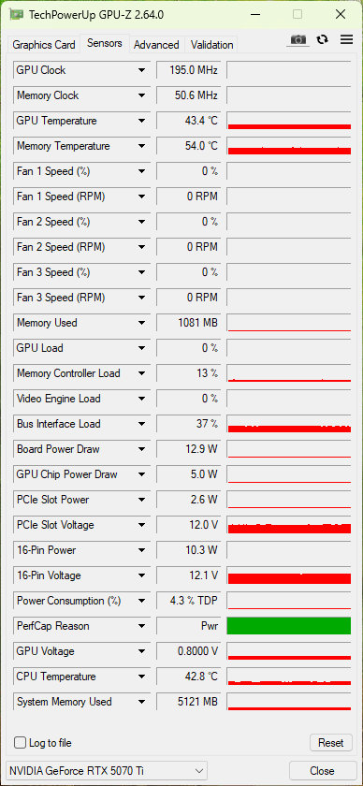Screen dimensions: 363x786
Task: Open the hamburger menu icon
Action: tap(346, 39)
